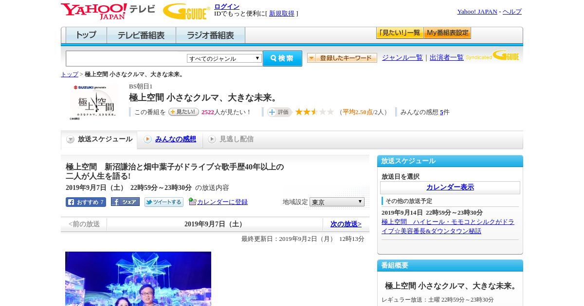Viewport: 584px width, 306px height.
Task: Open the カレンダーに登録 link
Action: click(222, 202)
